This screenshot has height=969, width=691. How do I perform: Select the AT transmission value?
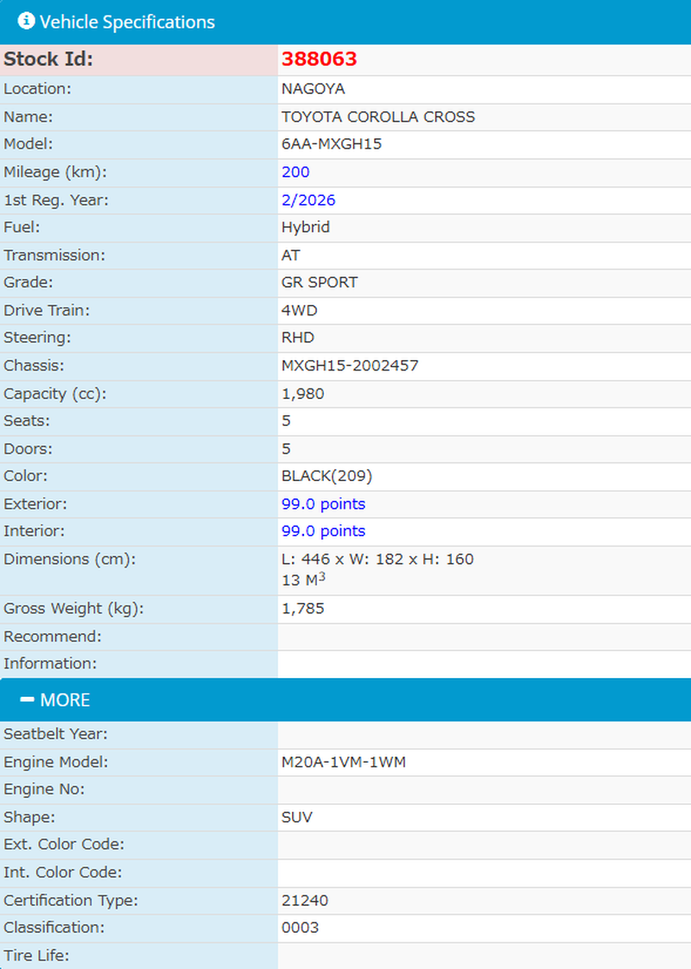click(x=290, y=256)
